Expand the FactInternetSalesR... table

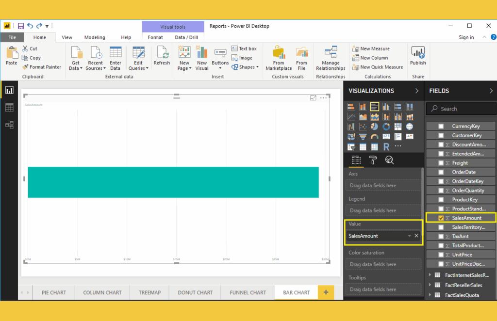pyautogui.click(x=430, y=275)
